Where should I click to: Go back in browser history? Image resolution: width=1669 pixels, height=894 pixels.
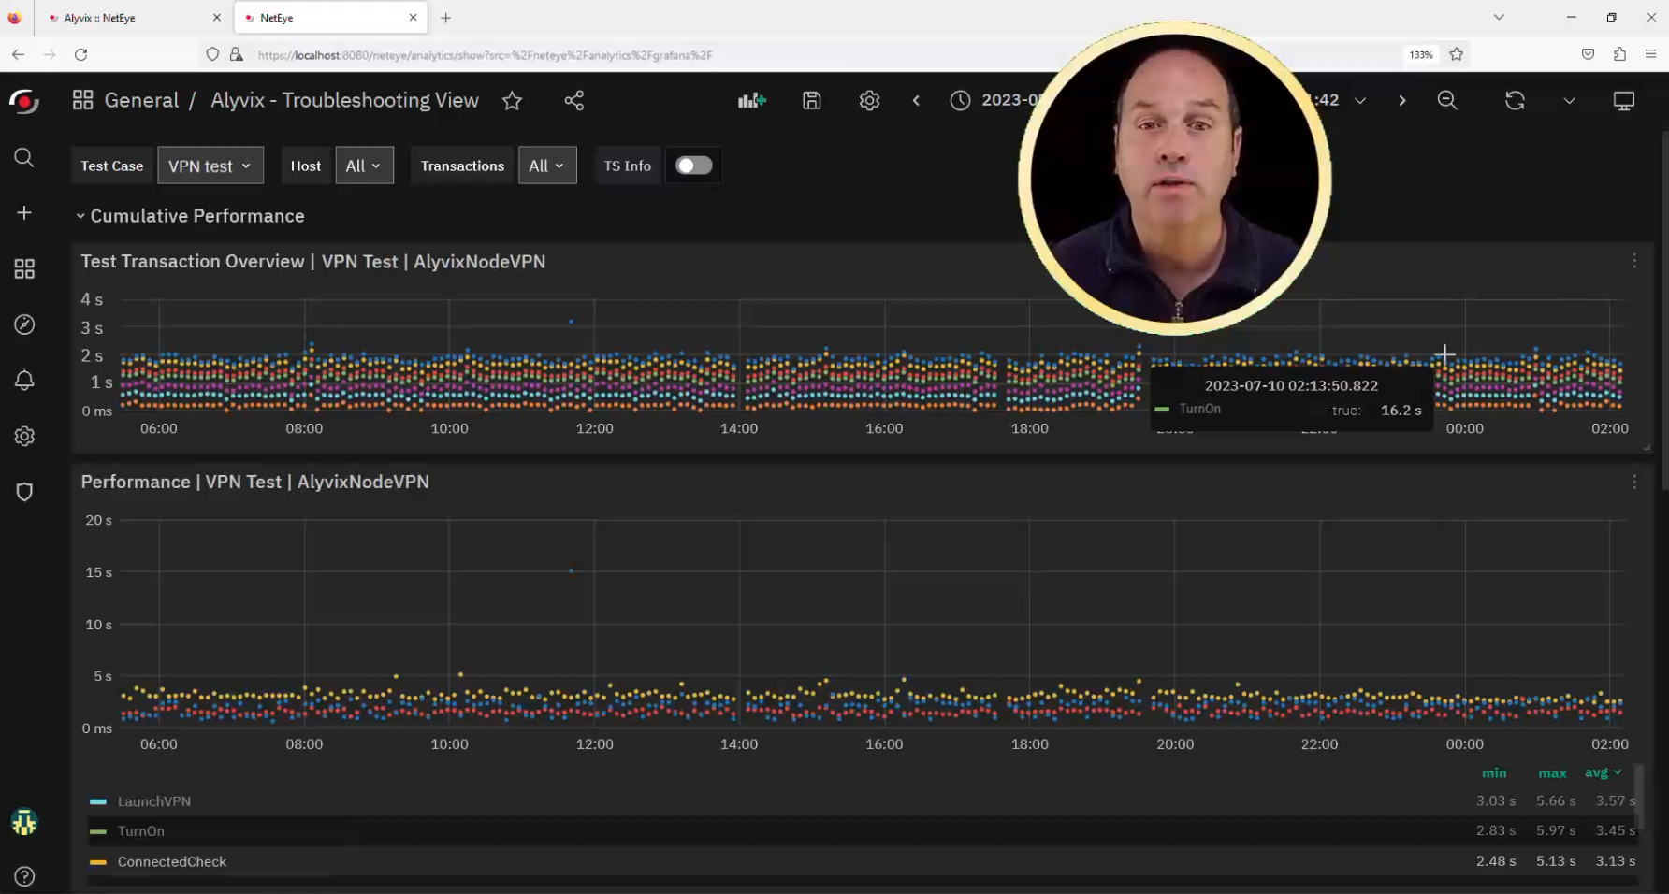click(x=18, y=54)
